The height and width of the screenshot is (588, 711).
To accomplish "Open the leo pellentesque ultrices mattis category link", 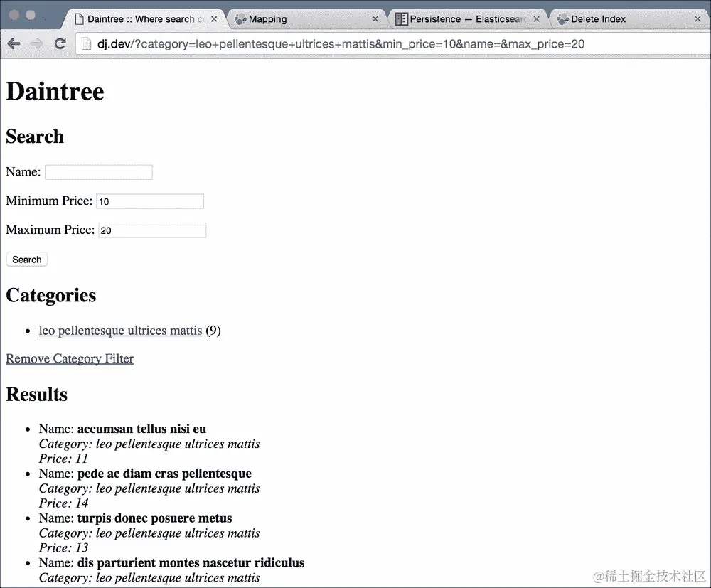I will click(121, 331).
